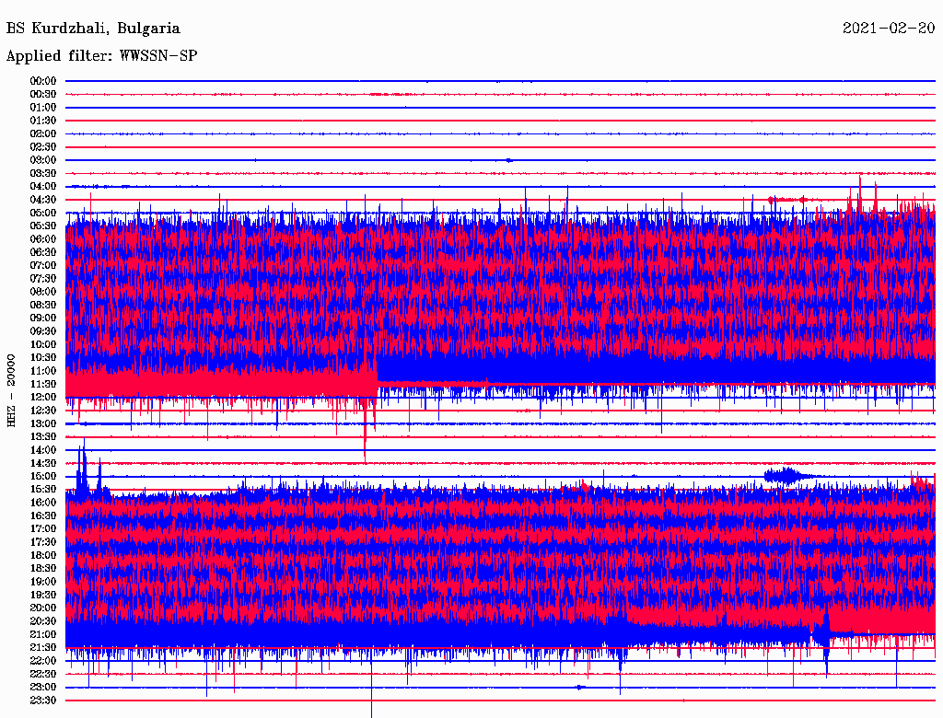The image size is (943, 718).
Task: Select the 01:30 time label
Action: click(43, 121)
